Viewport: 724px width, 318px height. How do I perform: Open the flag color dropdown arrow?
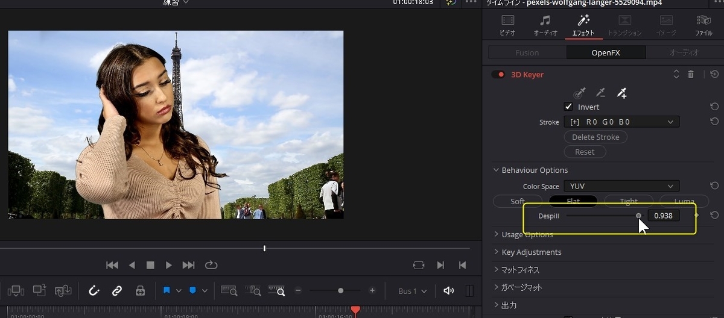coord(179,291)
